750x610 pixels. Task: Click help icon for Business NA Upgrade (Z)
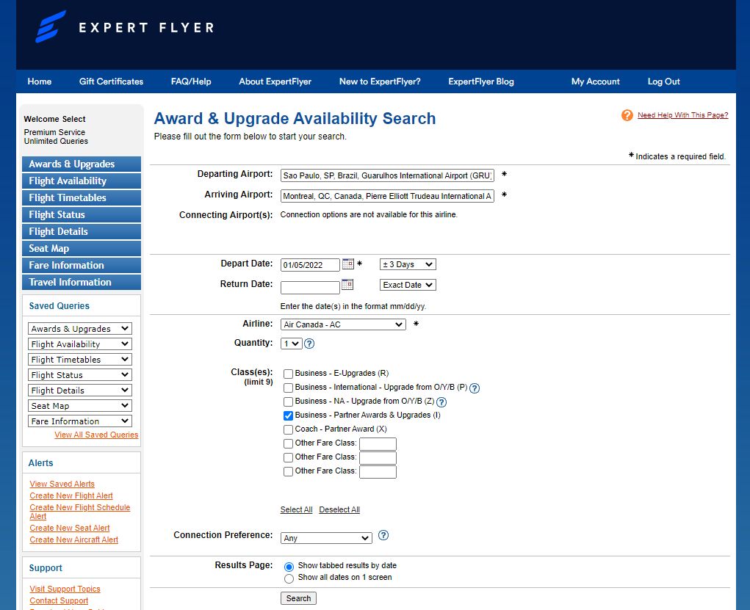pyautogui.click(x=441, y=402)
